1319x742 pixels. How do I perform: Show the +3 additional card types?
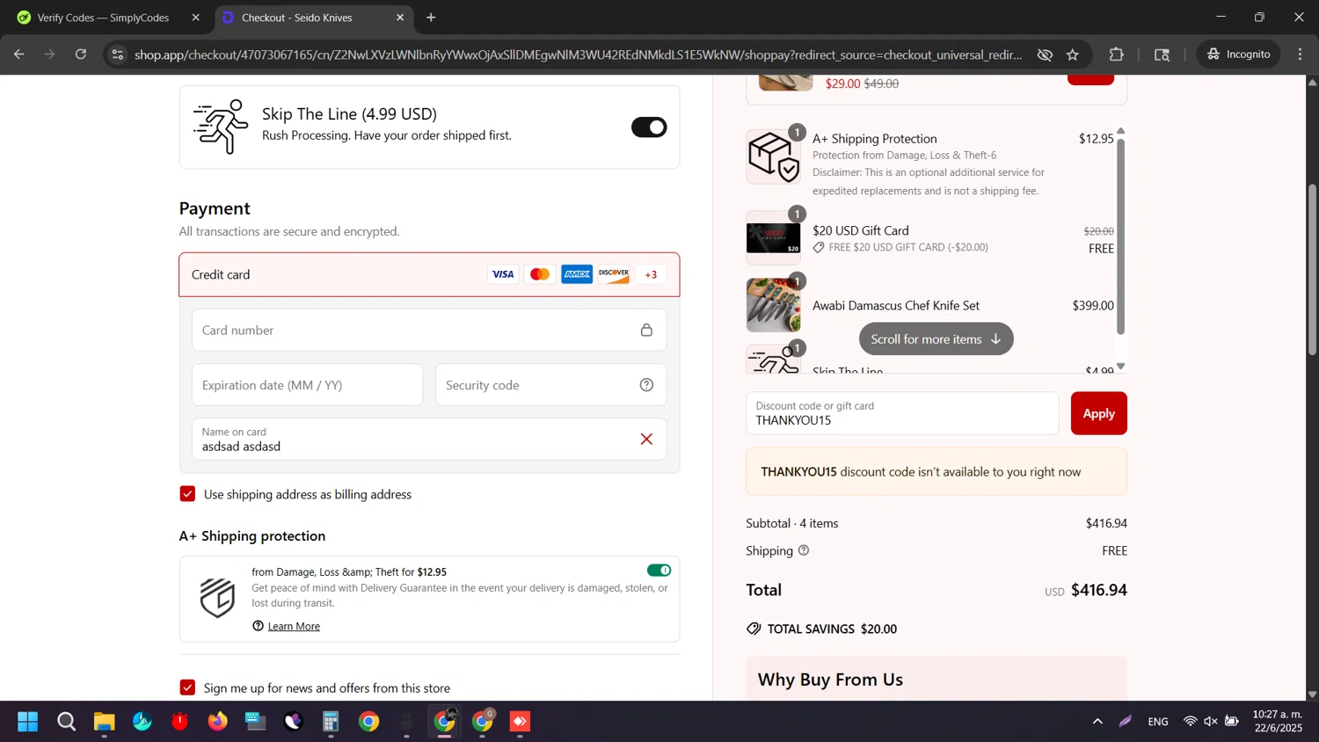point(651,274)
